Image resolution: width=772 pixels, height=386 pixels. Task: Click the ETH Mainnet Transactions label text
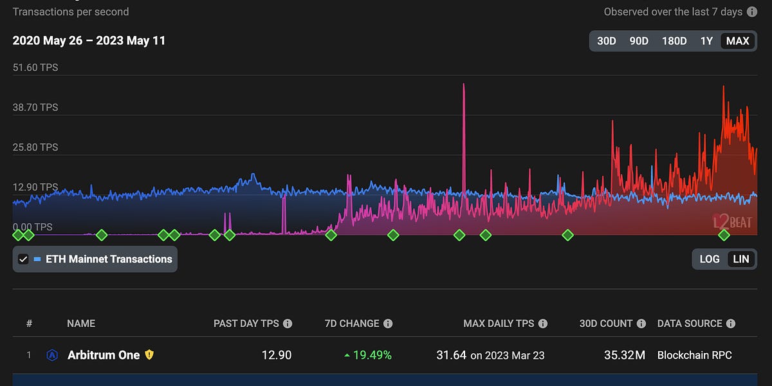pyautogui.click(x=109, y=259)
